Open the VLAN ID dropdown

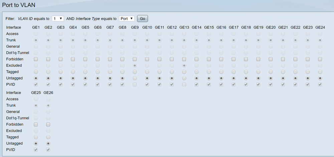click(58, 18)
